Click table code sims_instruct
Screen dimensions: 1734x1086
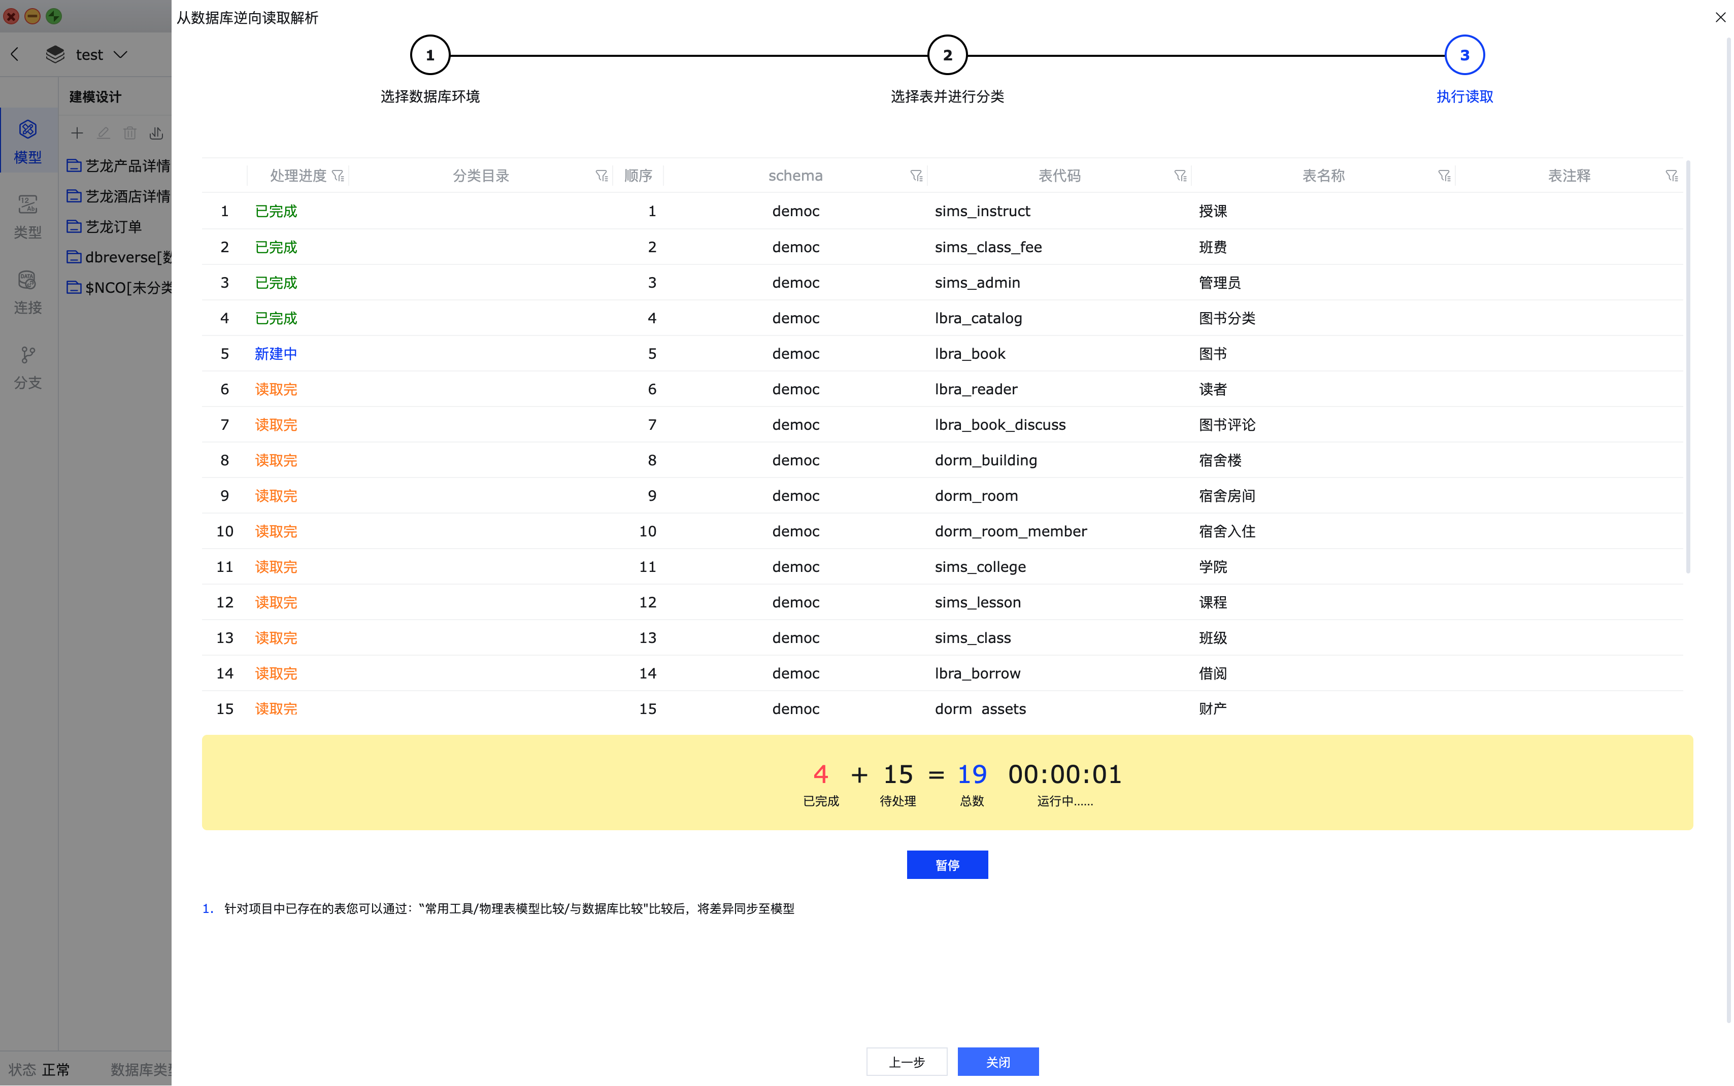(982, 211)
